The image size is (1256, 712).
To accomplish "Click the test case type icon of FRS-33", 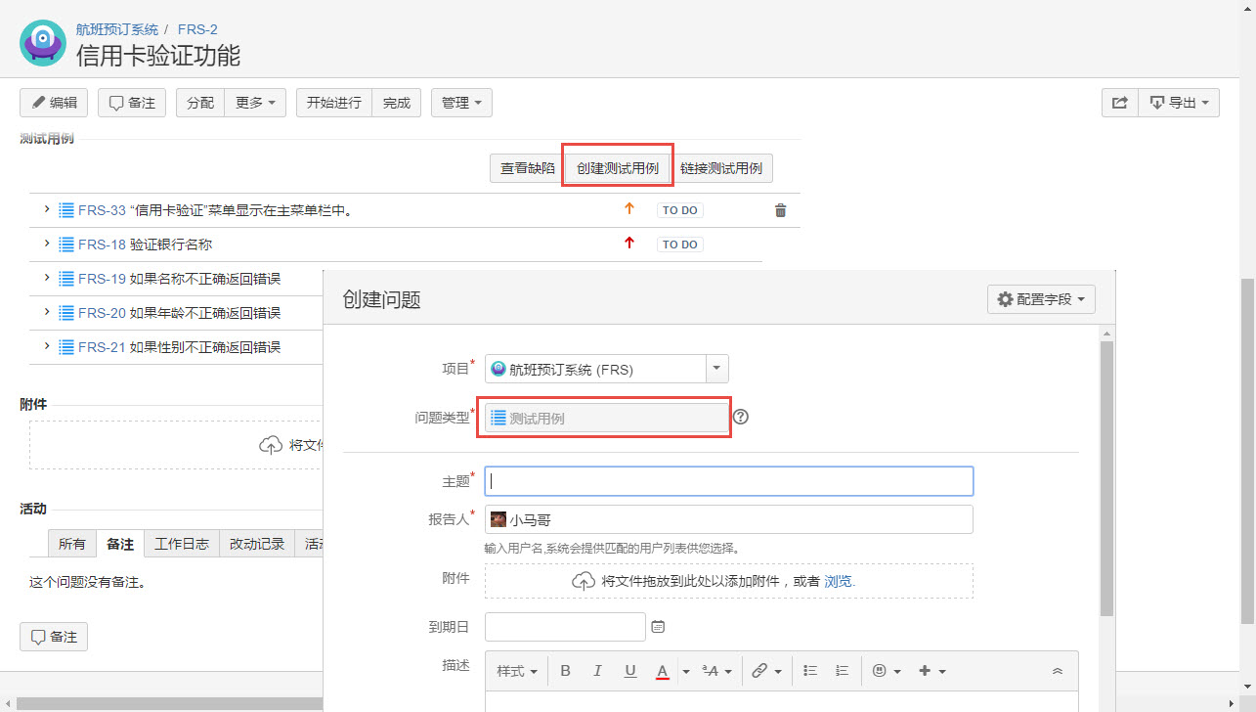I will pos(66,210).
